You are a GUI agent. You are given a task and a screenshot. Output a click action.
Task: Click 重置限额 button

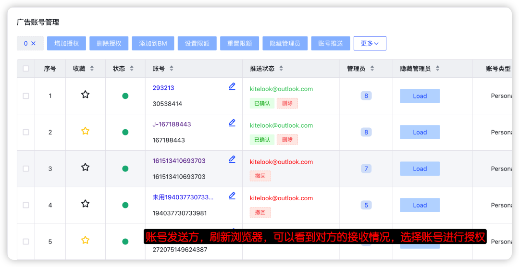pyautogui.click(x=240, y=43)
